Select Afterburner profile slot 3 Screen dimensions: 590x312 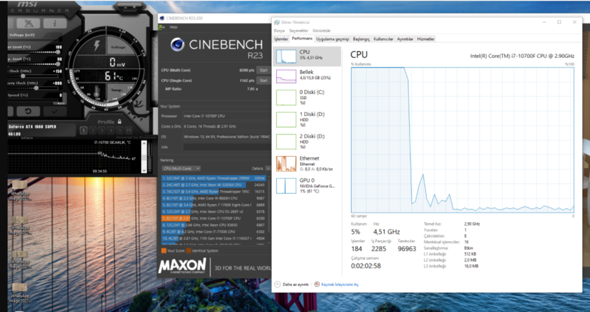pos(102,130)
